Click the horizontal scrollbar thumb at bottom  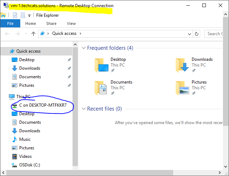90,173
